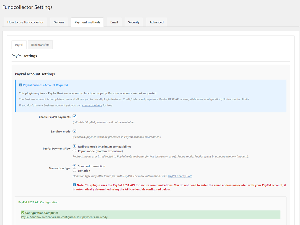Open the Security tab

click(134, 22)
